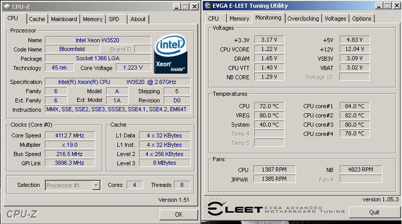Open the Mainboard tab in CPU-Z
This screenshot has height=224, width=402.
click(x=64, y=19)
